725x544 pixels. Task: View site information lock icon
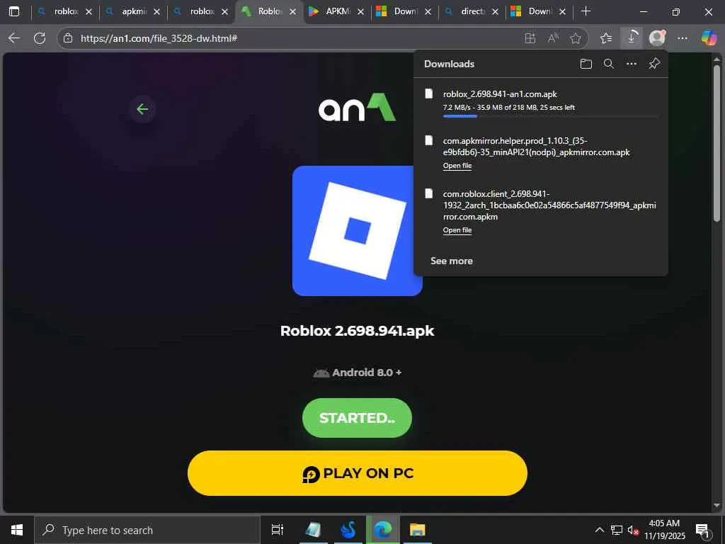tap(68, 38)
